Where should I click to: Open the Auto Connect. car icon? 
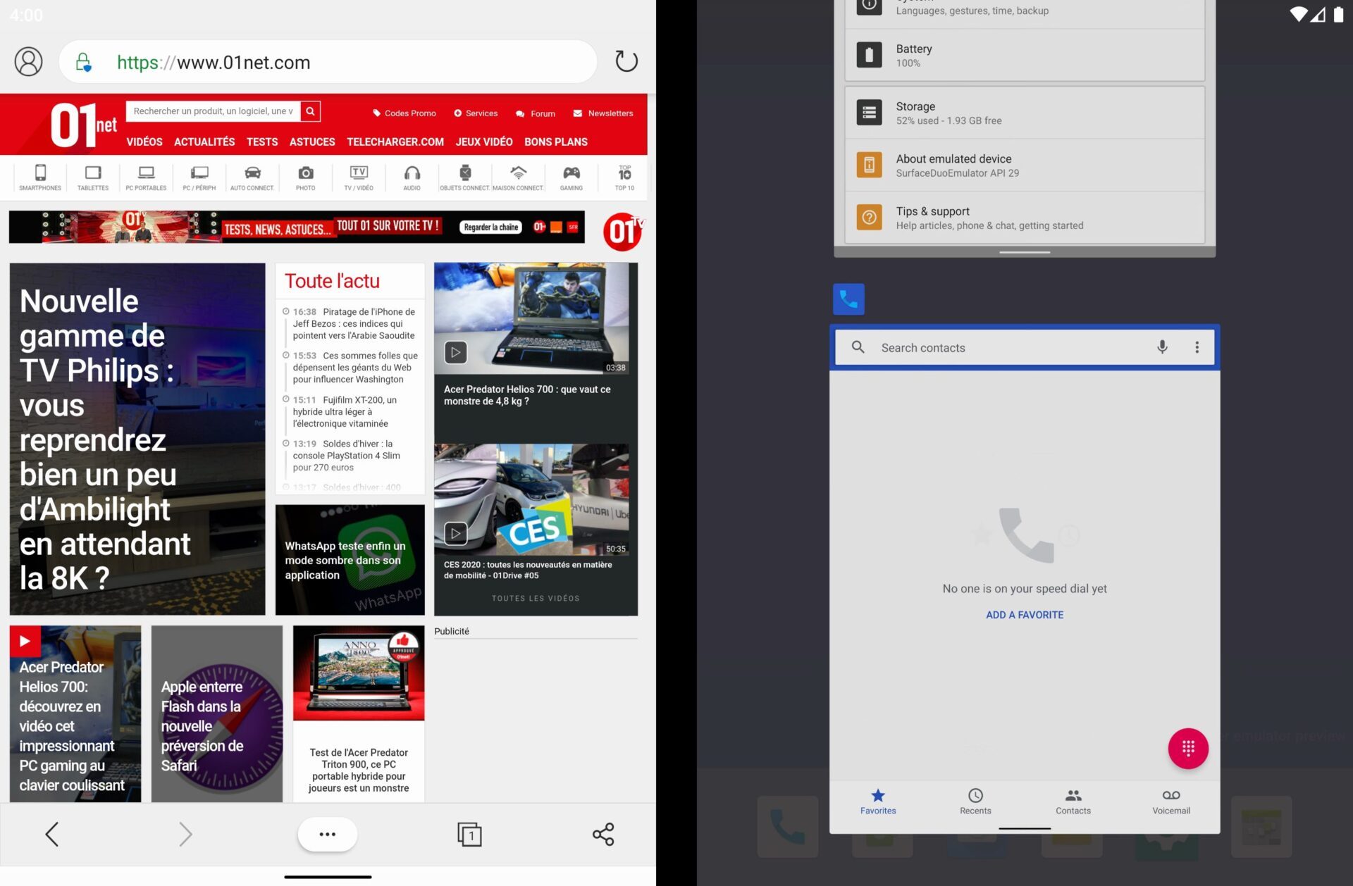[252, 177]
